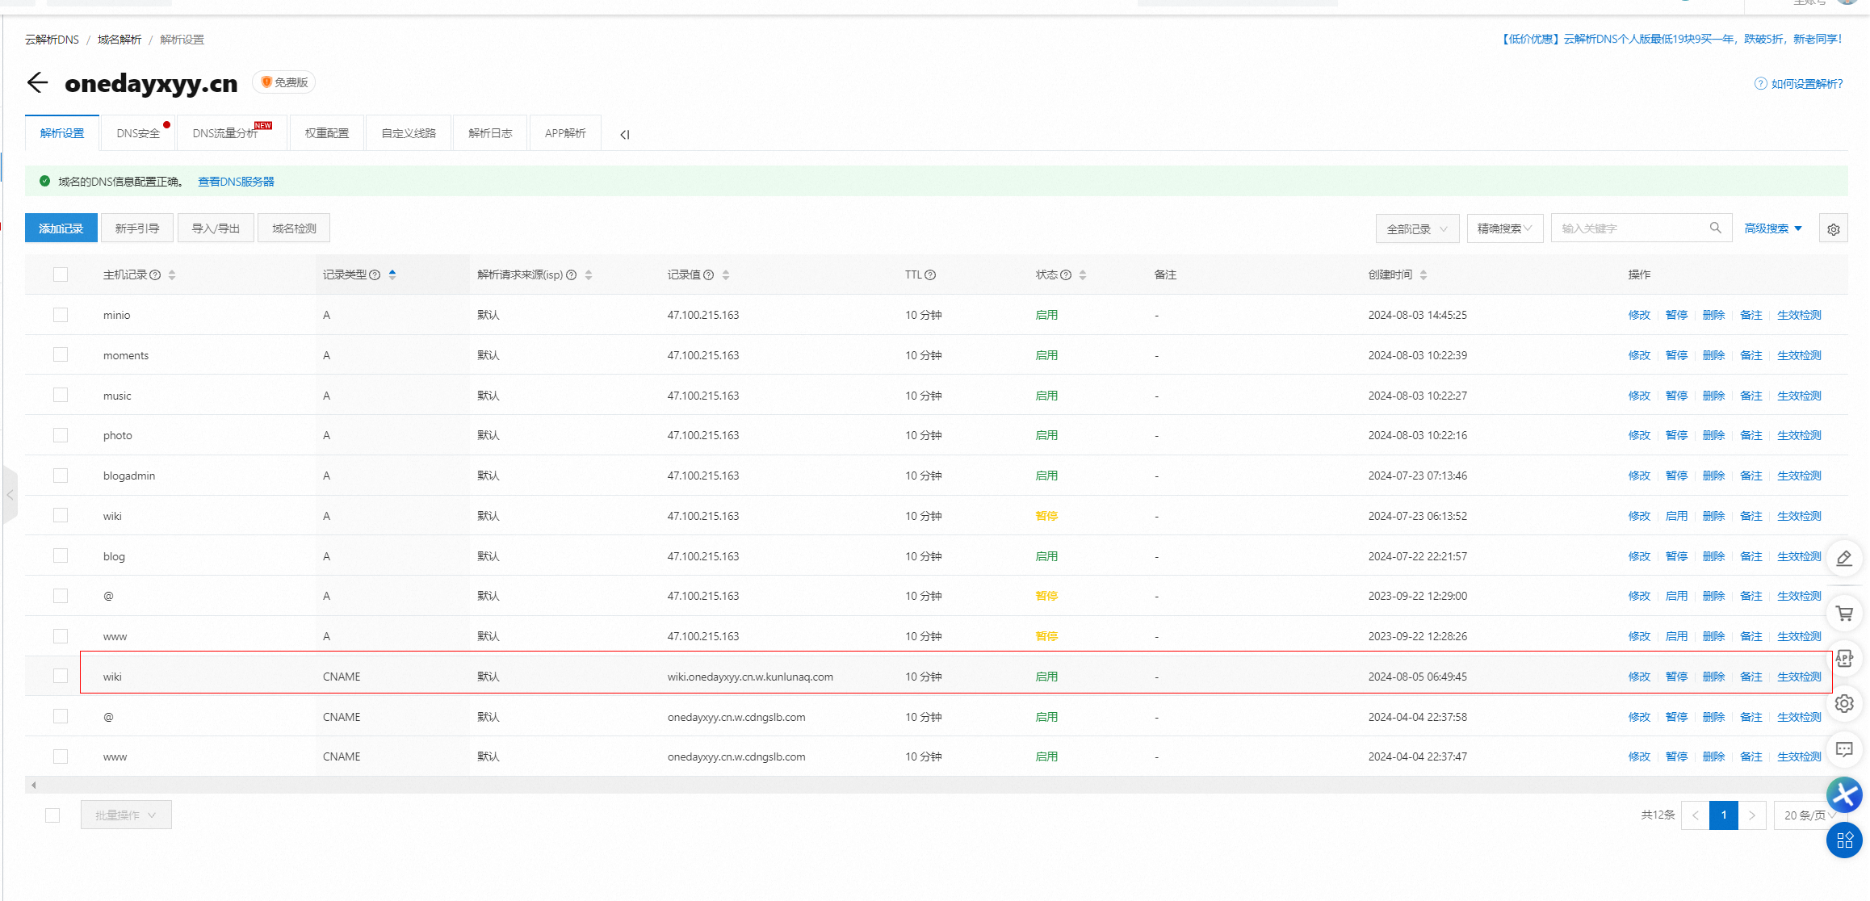Expand the left sidebar handle
The width and height of the screenshot is (1870, 901).
10,495
